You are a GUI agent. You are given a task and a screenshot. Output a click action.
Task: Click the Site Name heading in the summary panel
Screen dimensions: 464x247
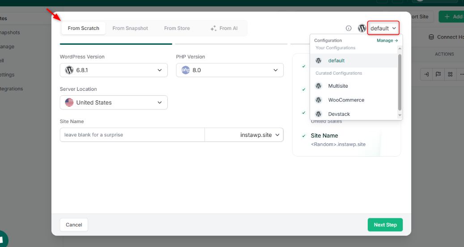click(x=324, y=136)
